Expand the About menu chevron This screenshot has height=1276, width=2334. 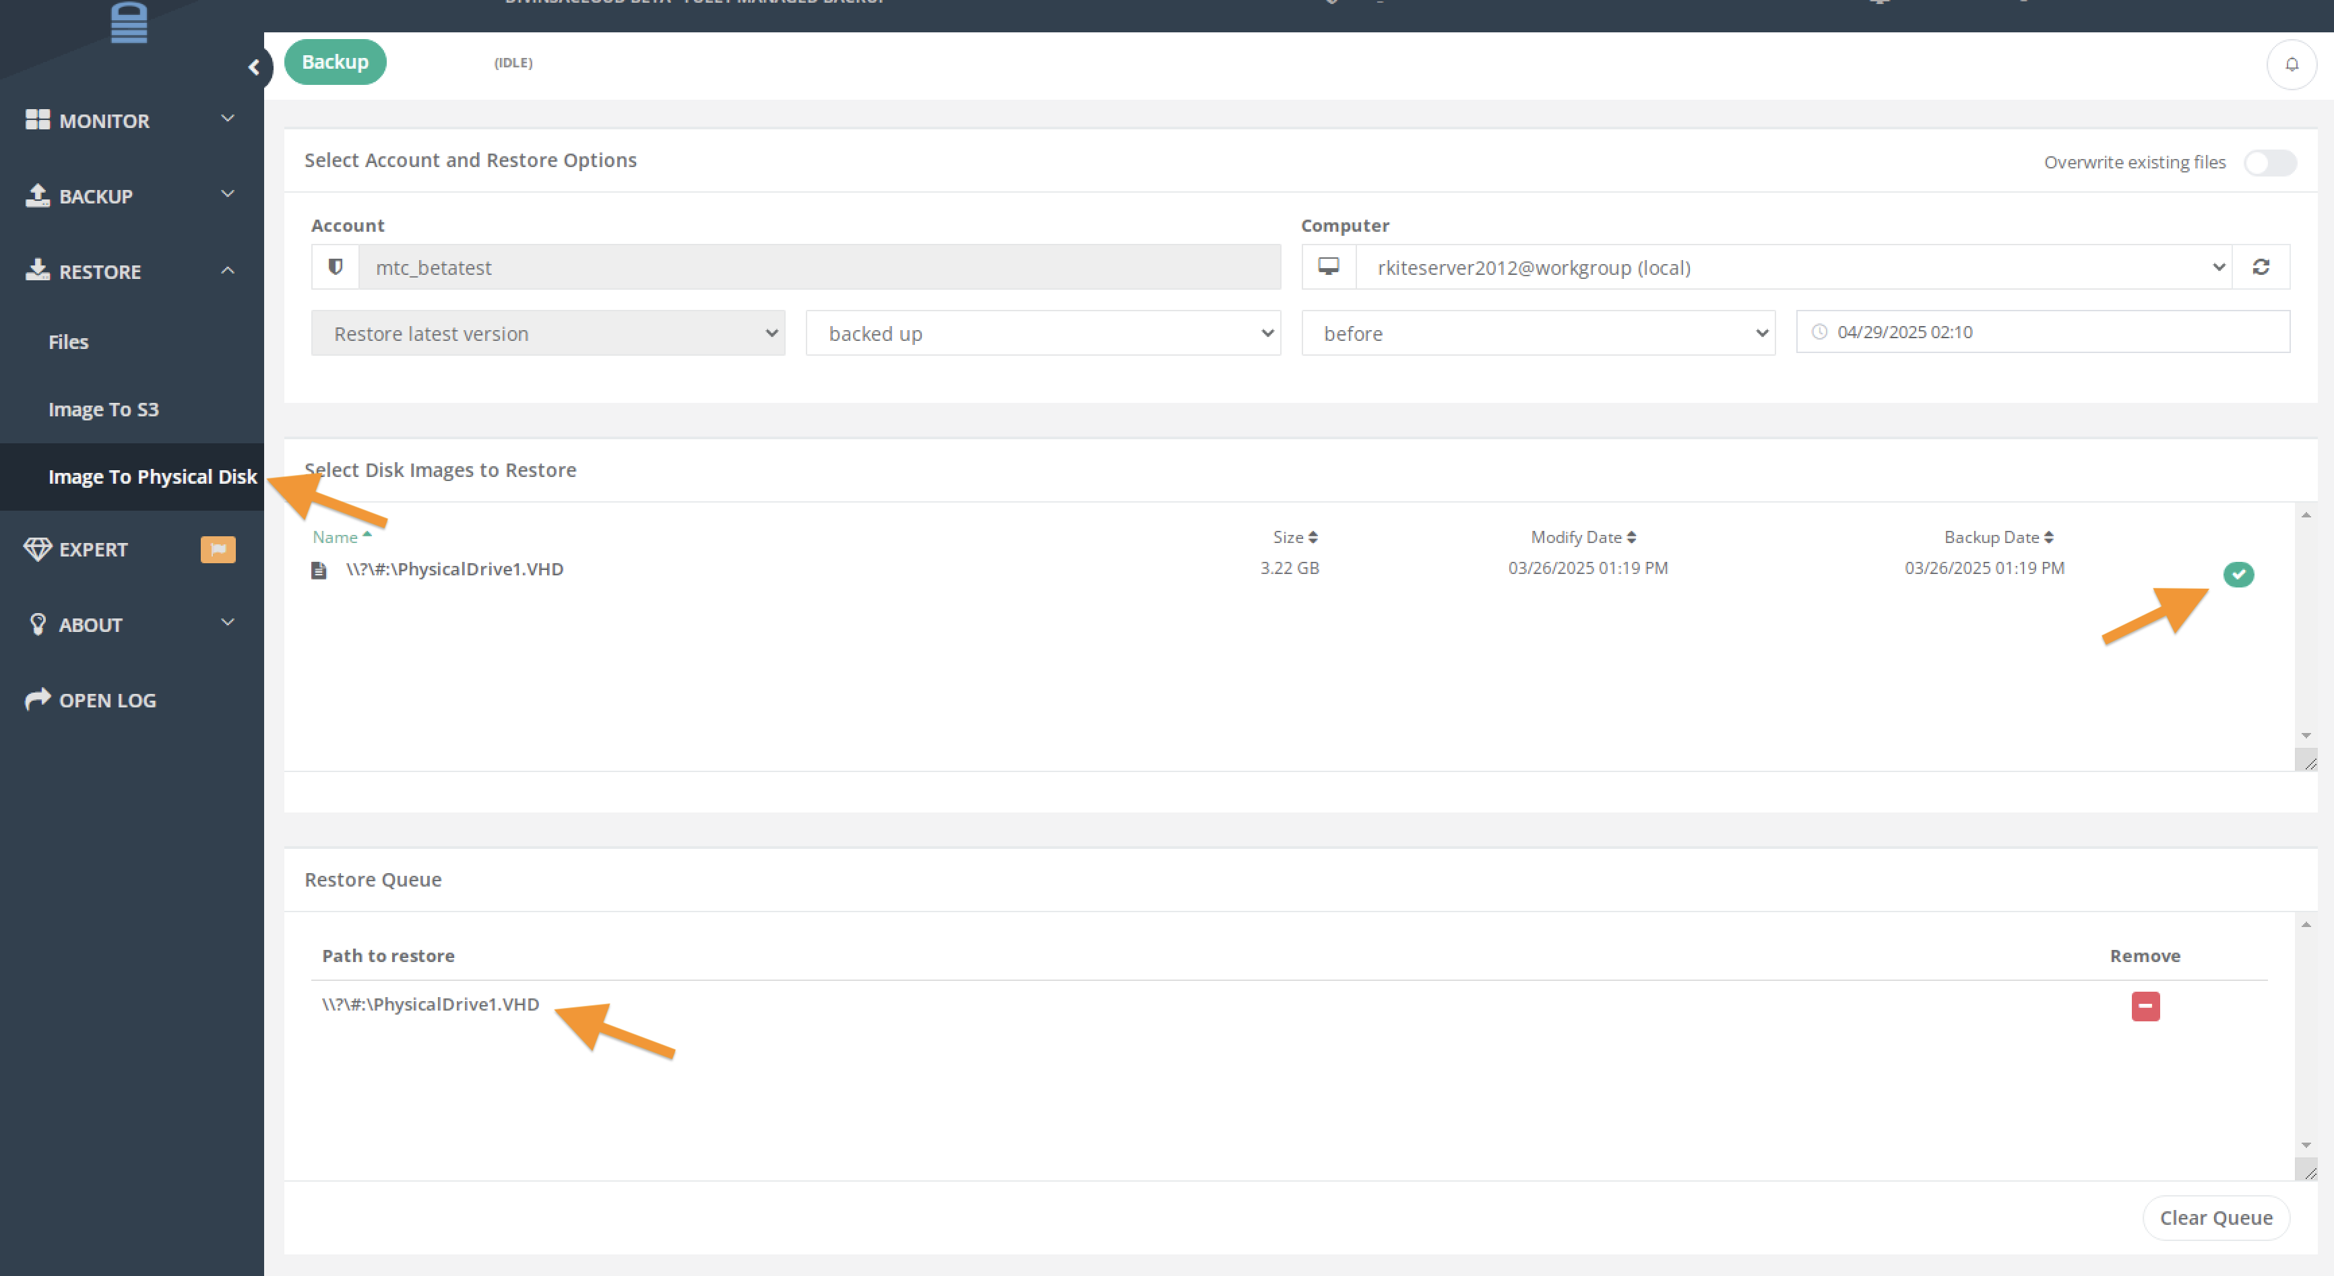228,622
